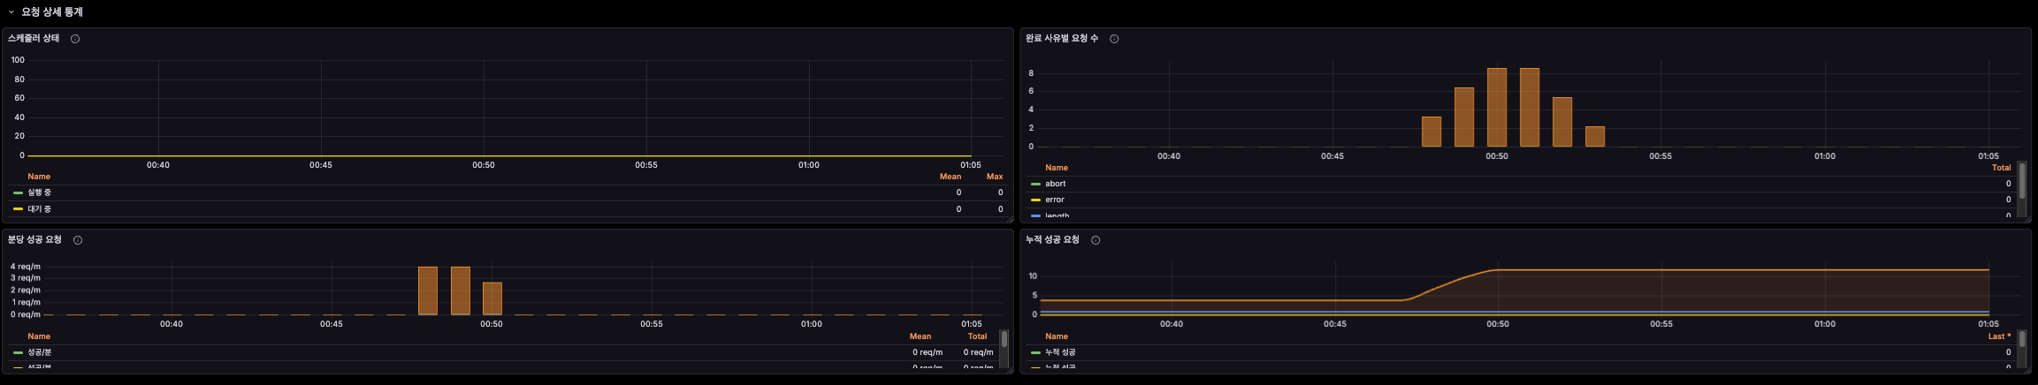Sort 완료 사유별 요청 수 legend by Name header
Screen dimensions: 2038x385
[1057, 168]
